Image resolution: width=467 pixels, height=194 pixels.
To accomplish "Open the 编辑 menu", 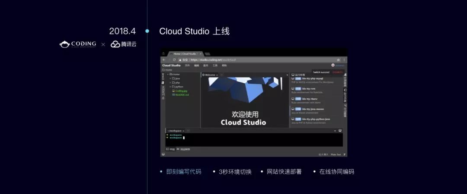I will 197,66.
